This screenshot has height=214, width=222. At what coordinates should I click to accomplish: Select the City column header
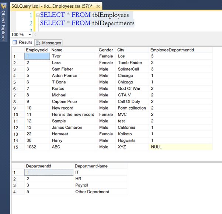[132, 50]
